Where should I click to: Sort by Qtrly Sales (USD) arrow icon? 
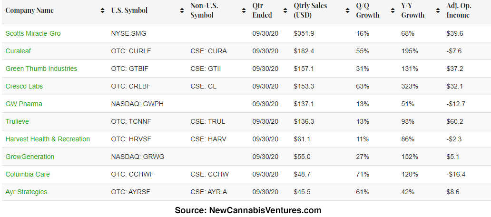pos(347,10)
